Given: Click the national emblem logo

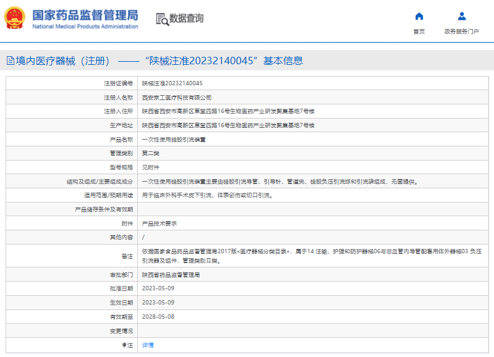Looking at the screenshot, I should coord(14,18).
